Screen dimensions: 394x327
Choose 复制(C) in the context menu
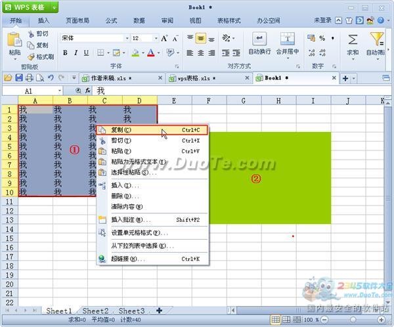pos(152,130)
